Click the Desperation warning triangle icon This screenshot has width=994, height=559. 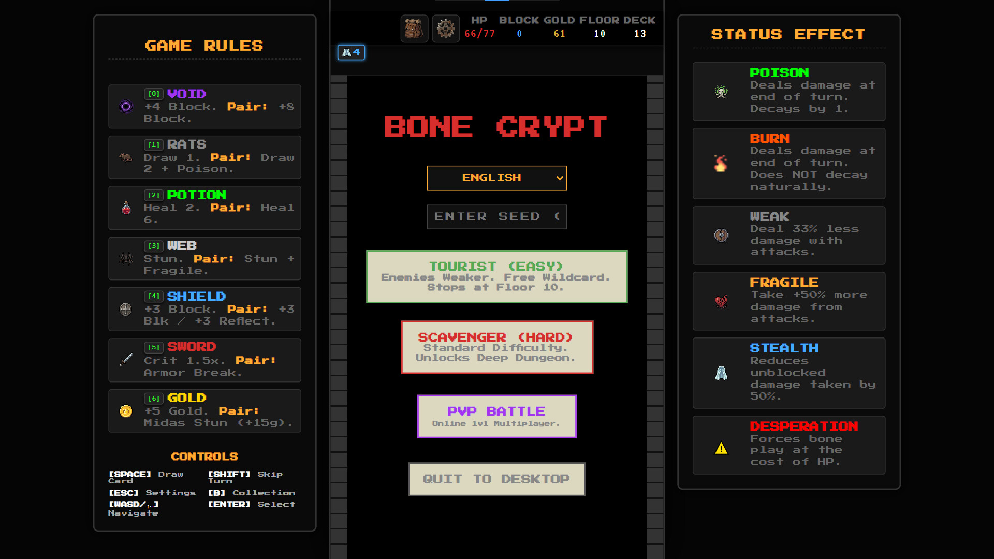click(x=721, y=448)
